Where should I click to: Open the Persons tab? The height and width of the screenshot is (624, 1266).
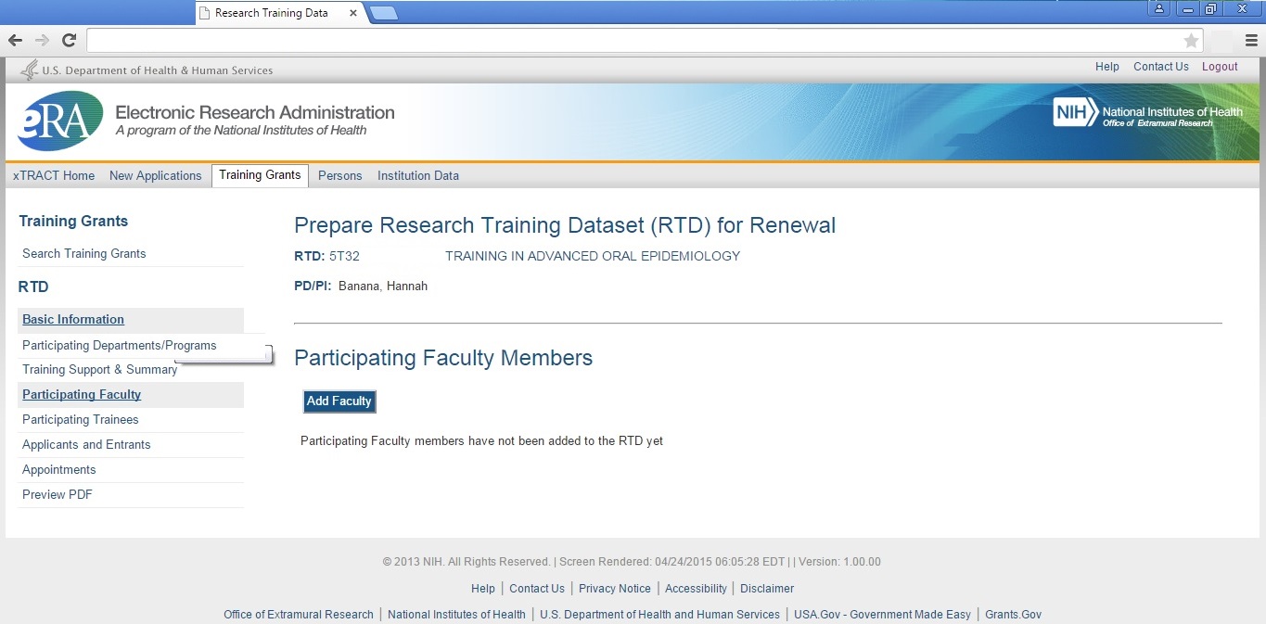339,175
